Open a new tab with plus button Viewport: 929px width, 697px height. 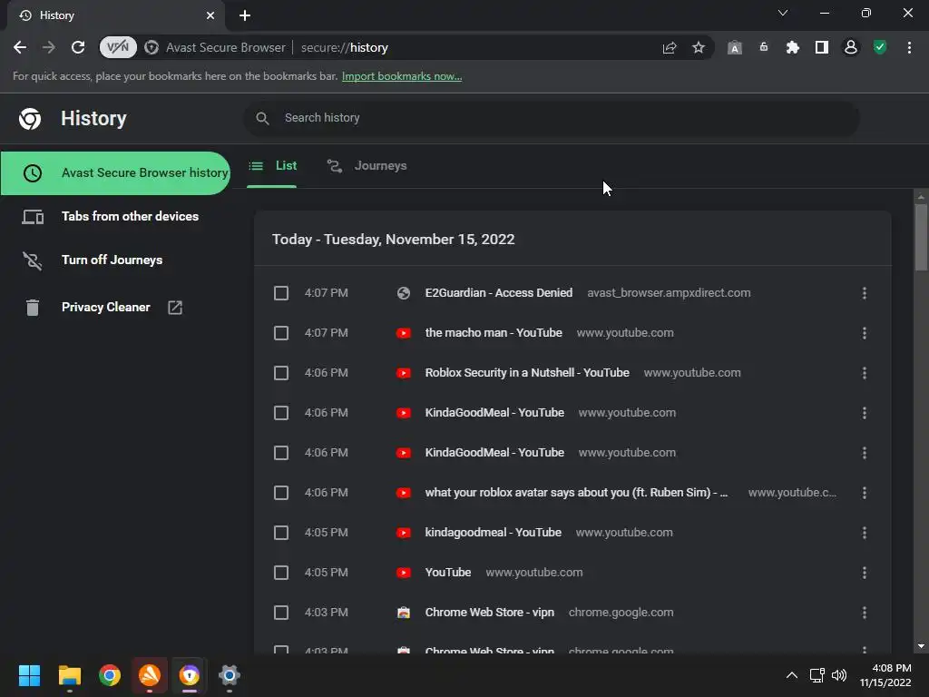click(x=245, y=15)
